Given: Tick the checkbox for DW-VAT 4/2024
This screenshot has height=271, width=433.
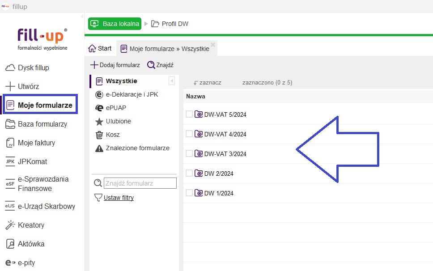Looking at the screenshot, I should (x=189, y=134).
